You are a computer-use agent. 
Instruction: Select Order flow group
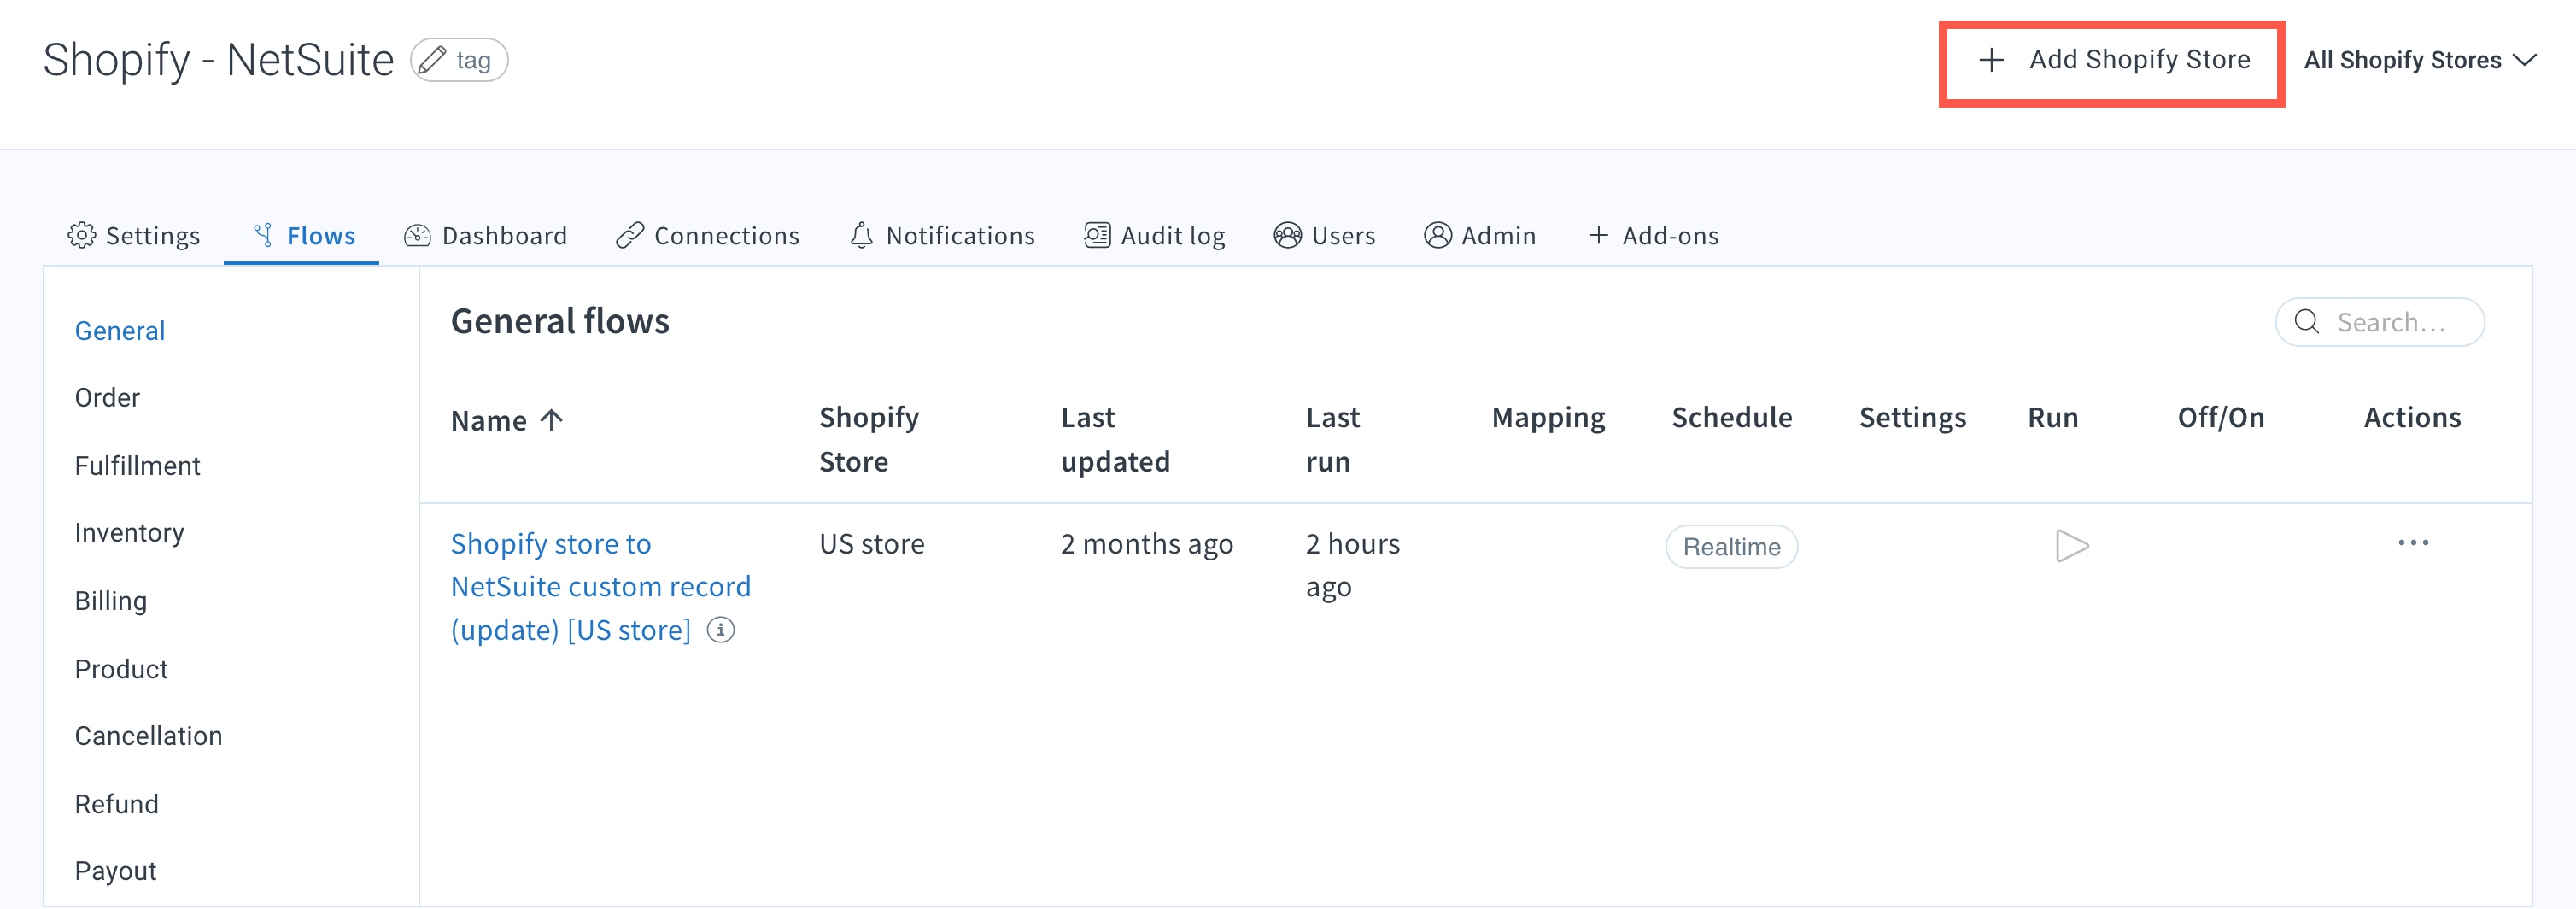tap(107, 398)
